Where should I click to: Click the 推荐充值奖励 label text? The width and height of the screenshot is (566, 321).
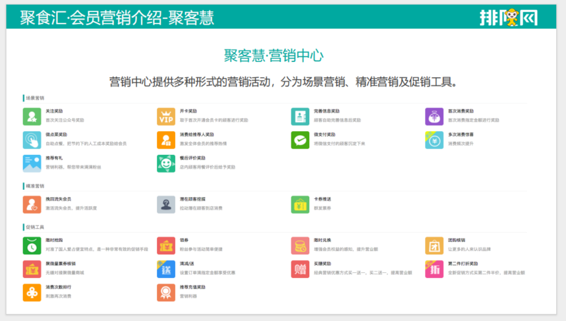[x=192, y=287]
